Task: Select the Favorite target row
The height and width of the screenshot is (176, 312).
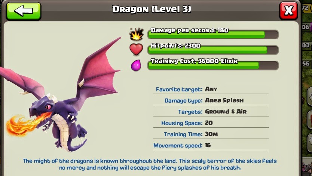Action: pos(211,89)
